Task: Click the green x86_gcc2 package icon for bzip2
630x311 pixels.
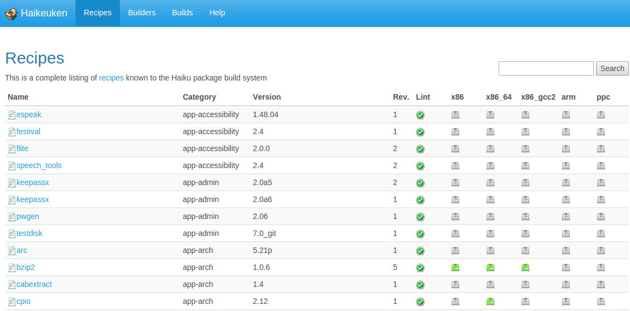Action: [525, 268]
